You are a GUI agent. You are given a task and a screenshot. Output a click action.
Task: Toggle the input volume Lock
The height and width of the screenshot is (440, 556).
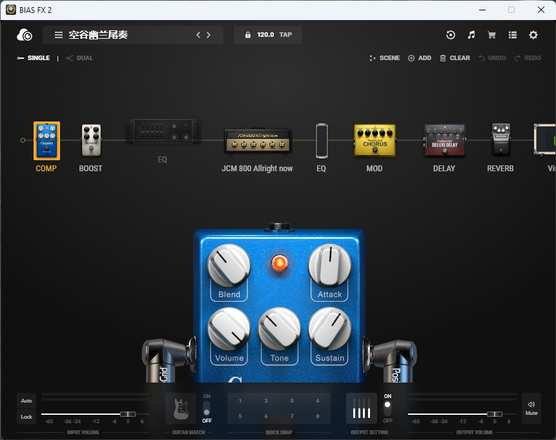pyautogui.click(x=26, y=417)
